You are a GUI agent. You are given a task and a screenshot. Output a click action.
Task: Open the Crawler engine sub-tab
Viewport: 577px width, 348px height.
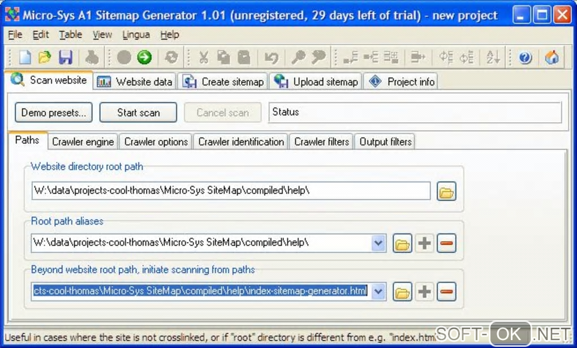click(83, 142)
